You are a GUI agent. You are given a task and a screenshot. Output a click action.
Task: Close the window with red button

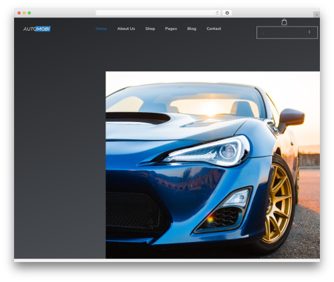point(19,13)
